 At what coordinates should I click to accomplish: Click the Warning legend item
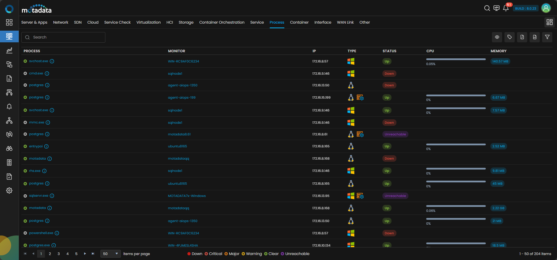click(252, 254)
